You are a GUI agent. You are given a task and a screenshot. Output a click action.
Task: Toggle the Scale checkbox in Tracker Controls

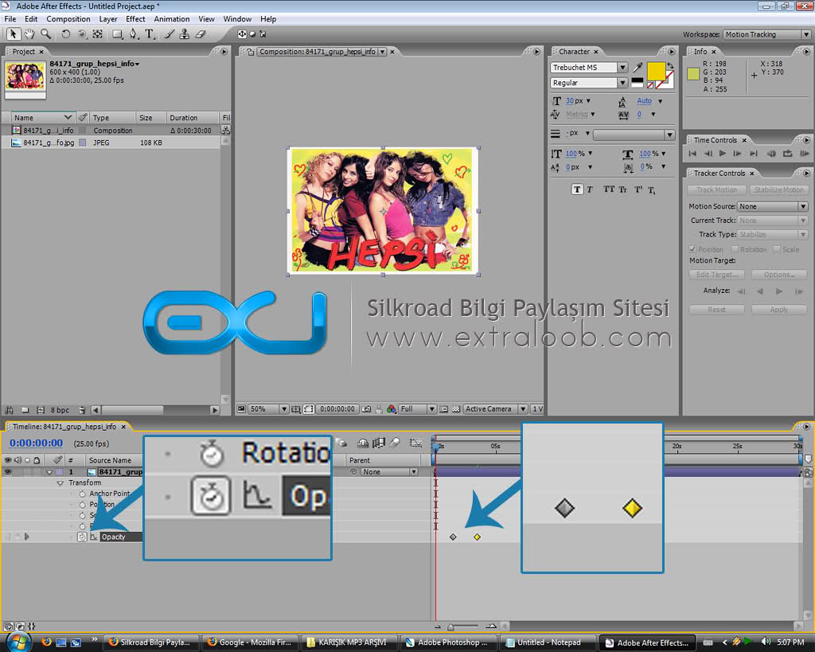[x=777, y=249]
